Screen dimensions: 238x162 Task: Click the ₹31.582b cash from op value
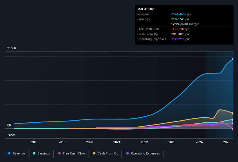178,34
